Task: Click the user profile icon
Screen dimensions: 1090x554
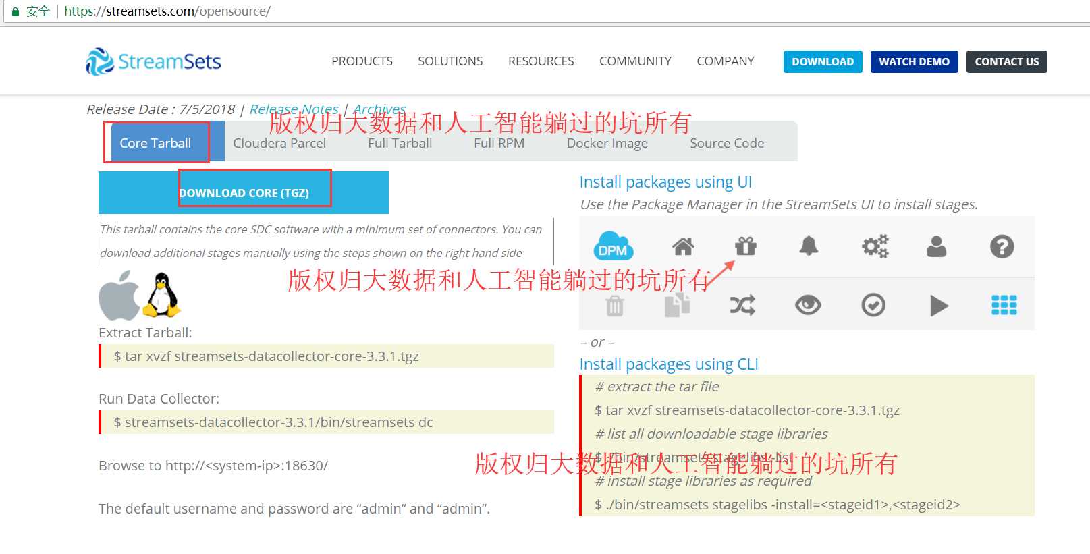Action: pyautogui.click(x=936, y=246)
